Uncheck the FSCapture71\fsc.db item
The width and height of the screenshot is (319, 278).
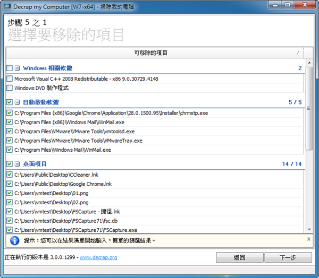pos(10,221)
